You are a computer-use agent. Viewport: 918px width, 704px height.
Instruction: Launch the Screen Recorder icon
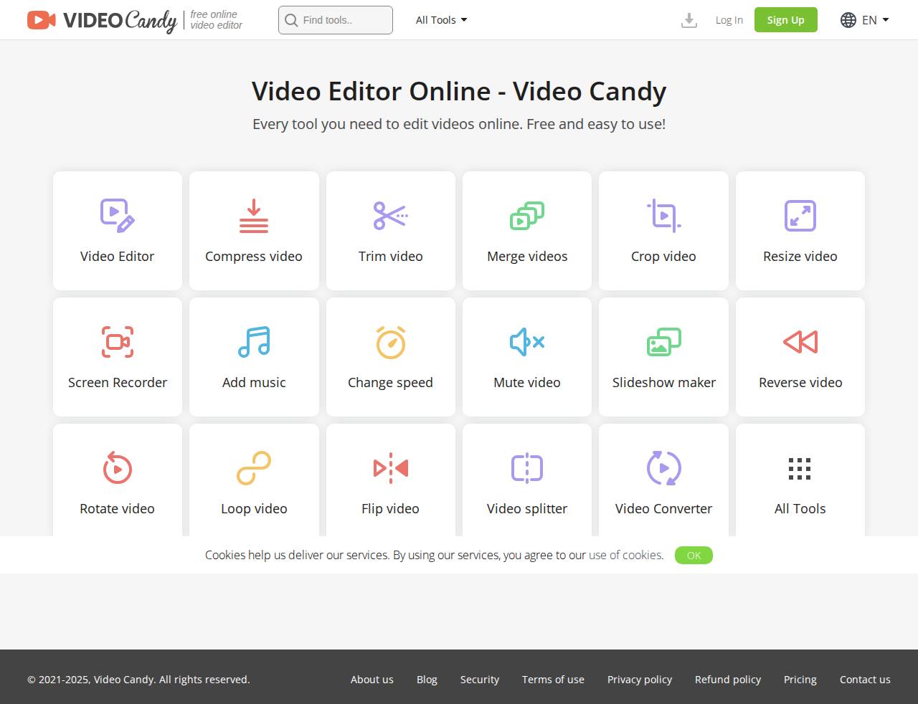pos(118,342)
